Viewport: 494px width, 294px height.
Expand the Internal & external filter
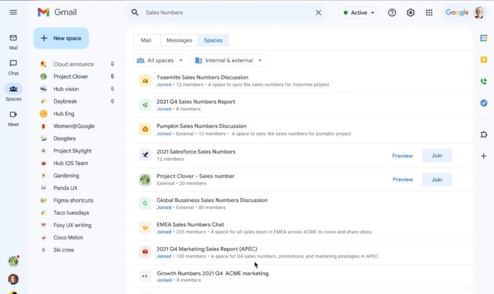pyautogui.click(x=229, y=60)
